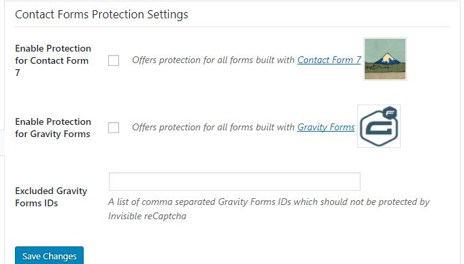Tick the Gravity Forms protection checkbox
This screenshot has width=464, height=264.
tap(114, 128)
